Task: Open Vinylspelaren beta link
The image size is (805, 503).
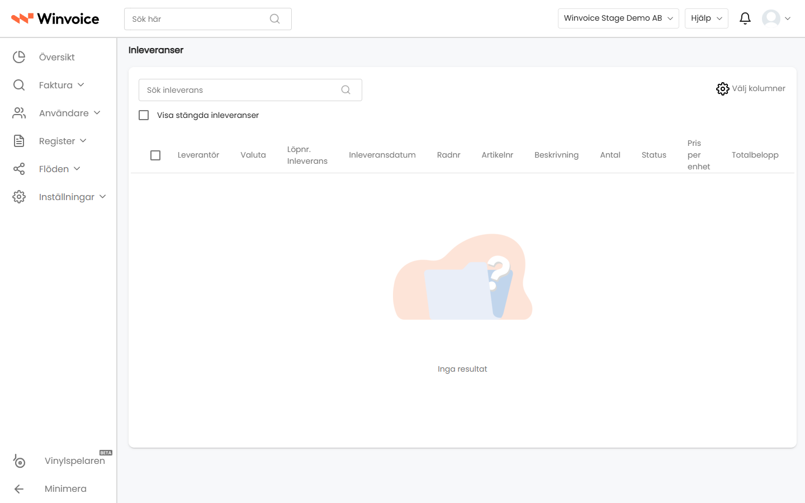Action: (x=75, y=461)
